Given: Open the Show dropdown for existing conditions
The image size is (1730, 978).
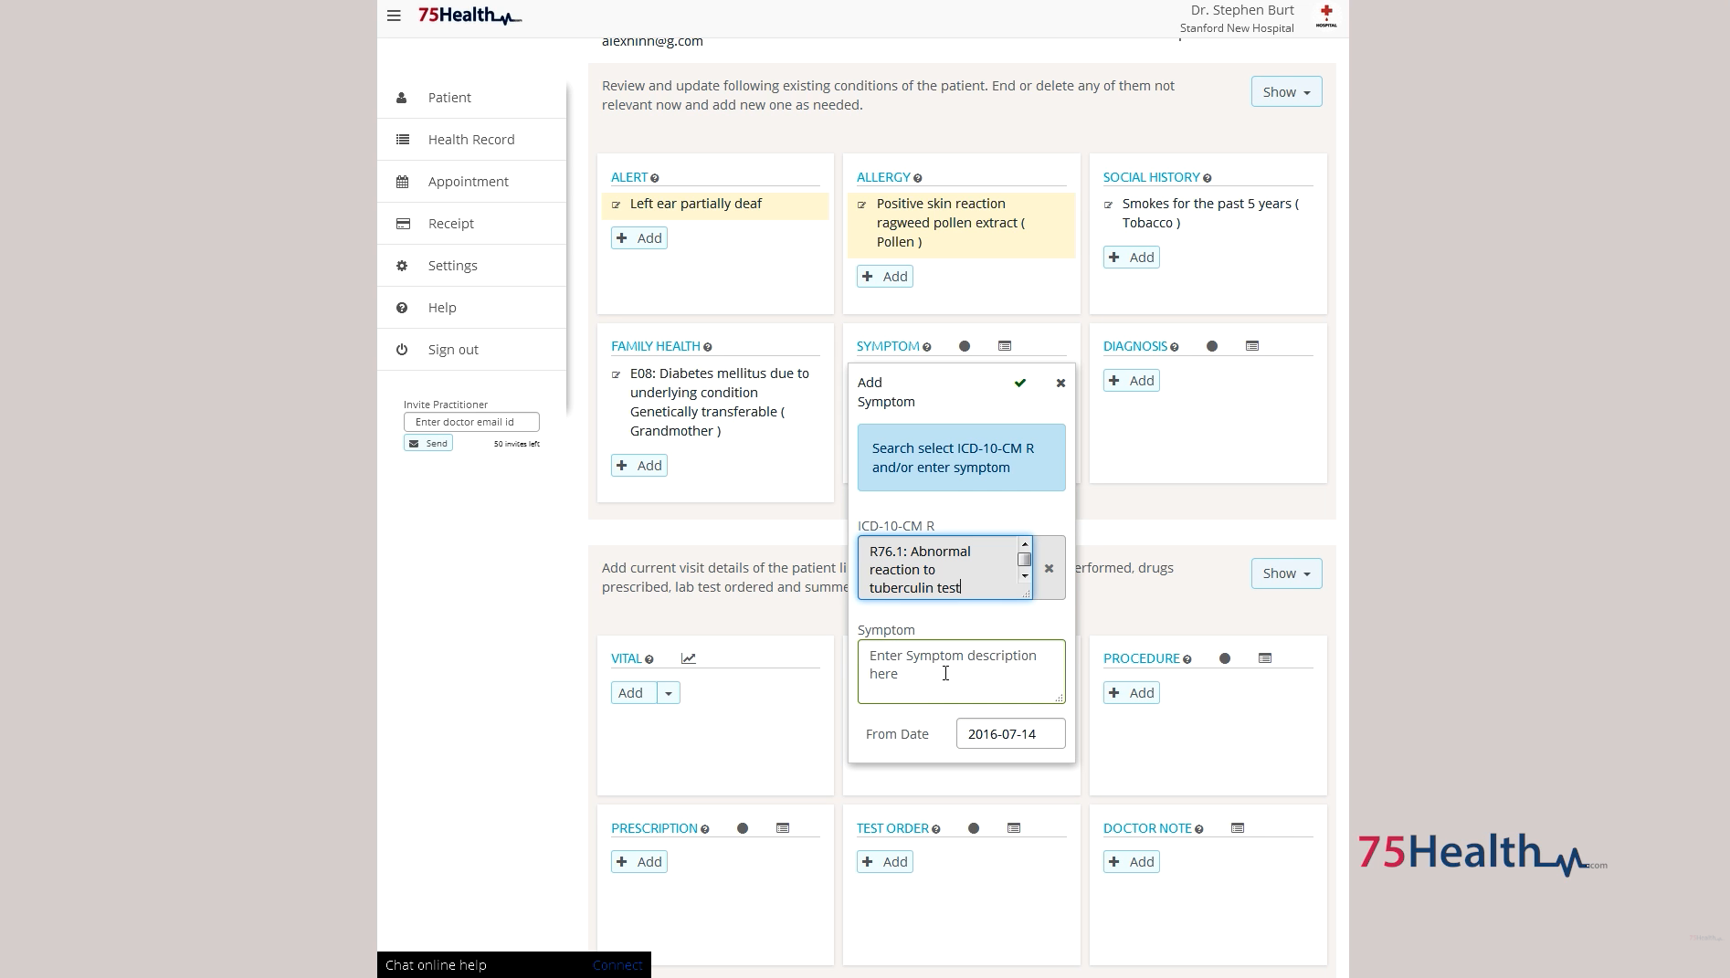Looking at the screenshot, I should click(1285, 91).
